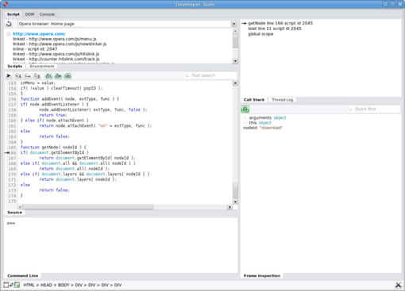The image size is (405, 291).
Task: Expand the arguments object entry
Action: tap(245, 118)
